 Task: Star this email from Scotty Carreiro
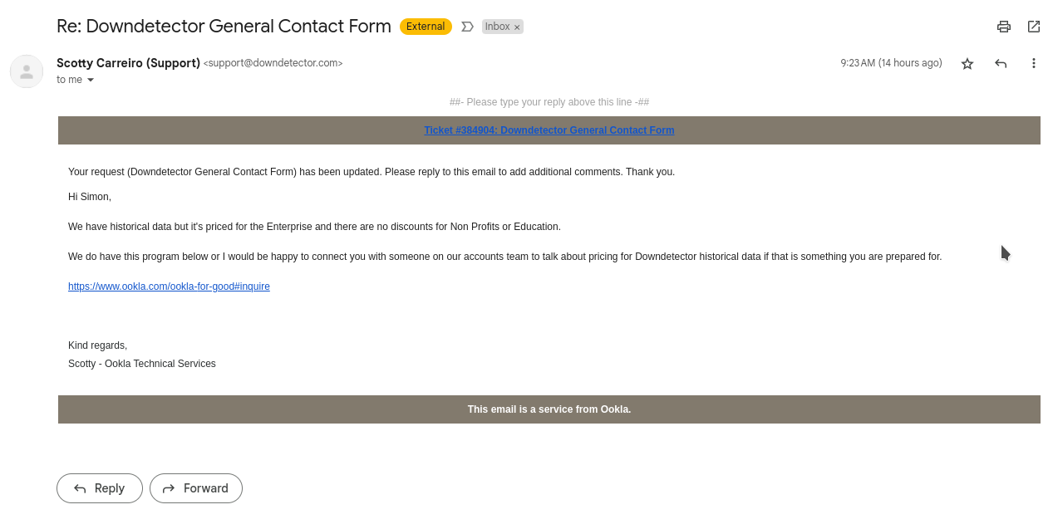click(967, 63)
